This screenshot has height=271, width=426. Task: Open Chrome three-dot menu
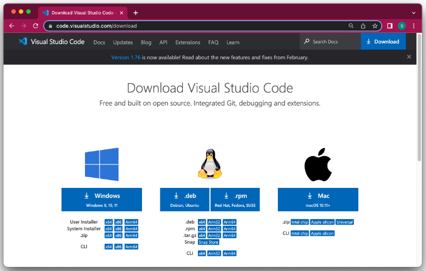(414, 26)
